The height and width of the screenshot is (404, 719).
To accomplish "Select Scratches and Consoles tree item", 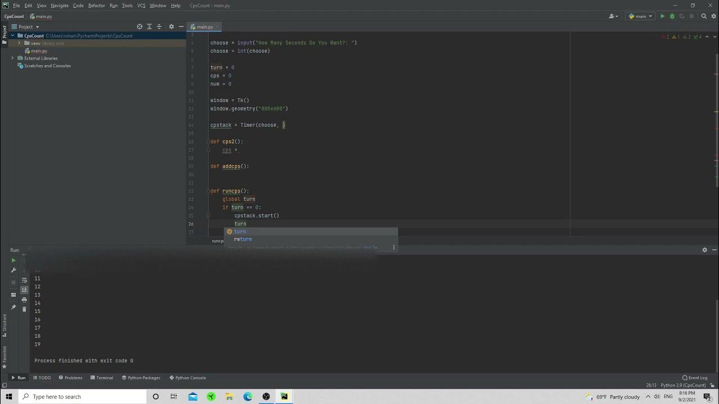I will (x=44, y=66).
